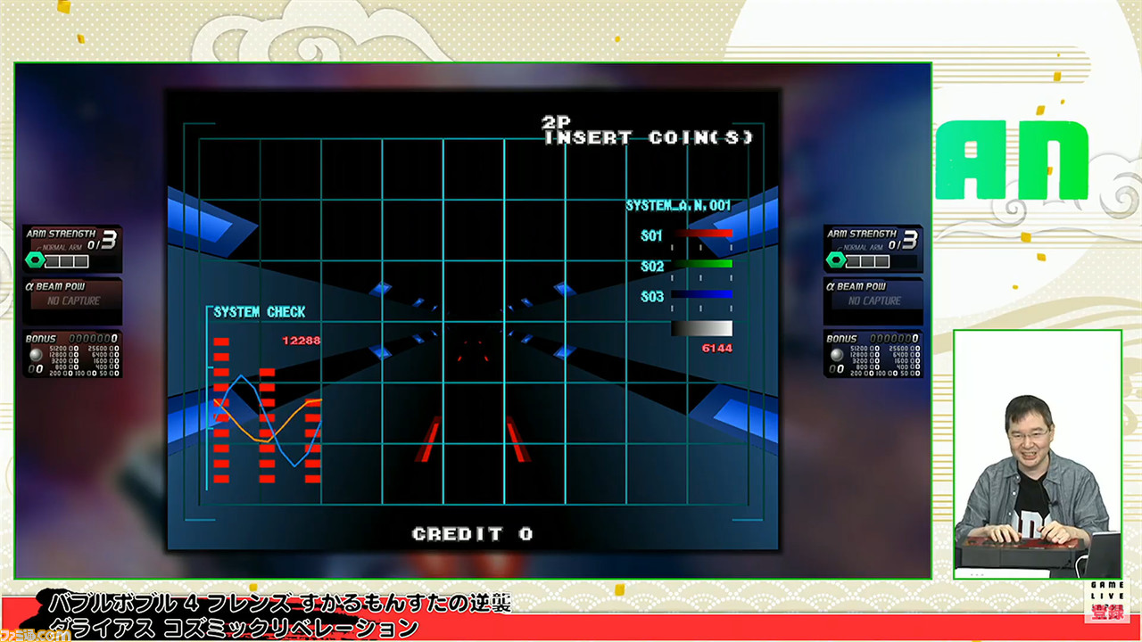Select silver ball icon in right-side BONUS panel
The width and height of the screenshot is (1142, 642).
click(838, 354)
